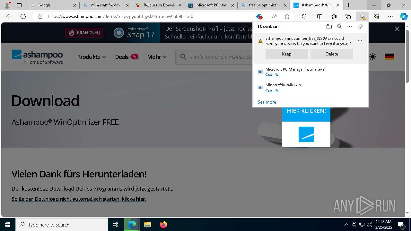Click the Read aloud icon

pos(274,16)
